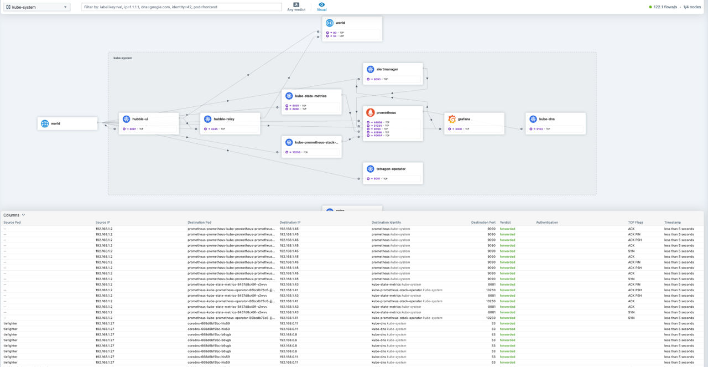
Task: Click the Destination IP column header
Action: pos(290,223)
